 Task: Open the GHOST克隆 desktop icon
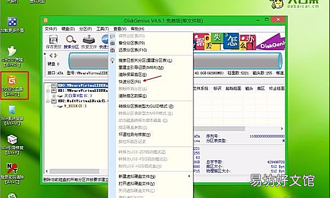[12, 52]
